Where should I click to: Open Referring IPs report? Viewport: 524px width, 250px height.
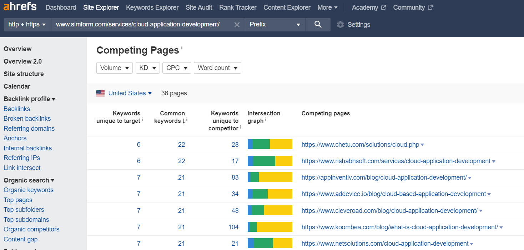click(x=22, y=158)
